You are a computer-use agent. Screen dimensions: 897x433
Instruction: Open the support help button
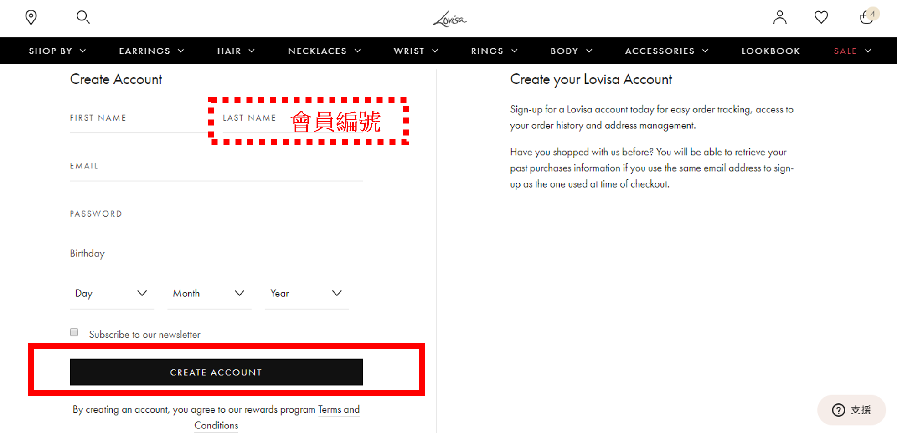[x=851, y=410]
